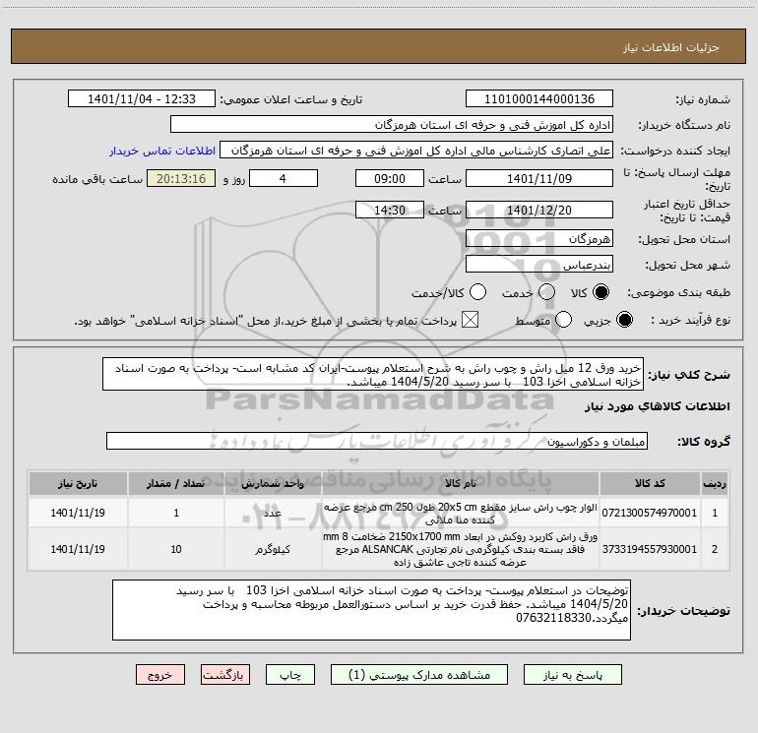Click the اطلاعات کالاهای مورد نیاز heading
Viewport: 758px width, 733px height.
coord(658,406)
